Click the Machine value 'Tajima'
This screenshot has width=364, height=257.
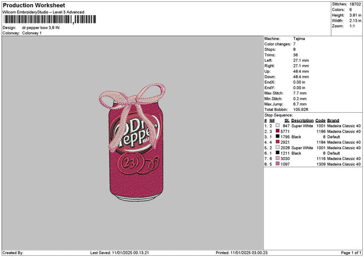tap(299, 39)
